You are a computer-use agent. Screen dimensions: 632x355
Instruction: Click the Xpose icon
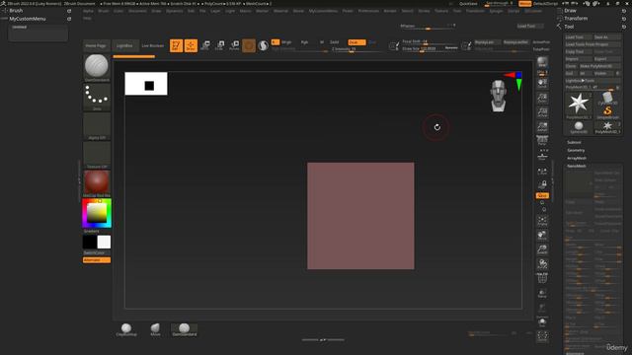542,336
